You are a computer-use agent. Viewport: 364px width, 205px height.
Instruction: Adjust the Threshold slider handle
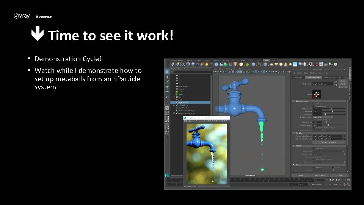coord(333,112)
